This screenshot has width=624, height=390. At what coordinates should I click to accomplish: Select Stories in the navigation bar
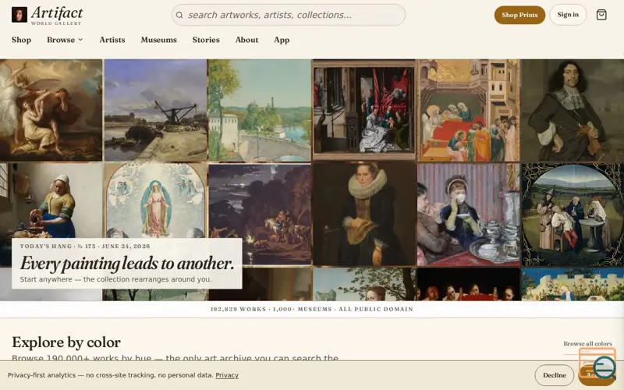206,40
